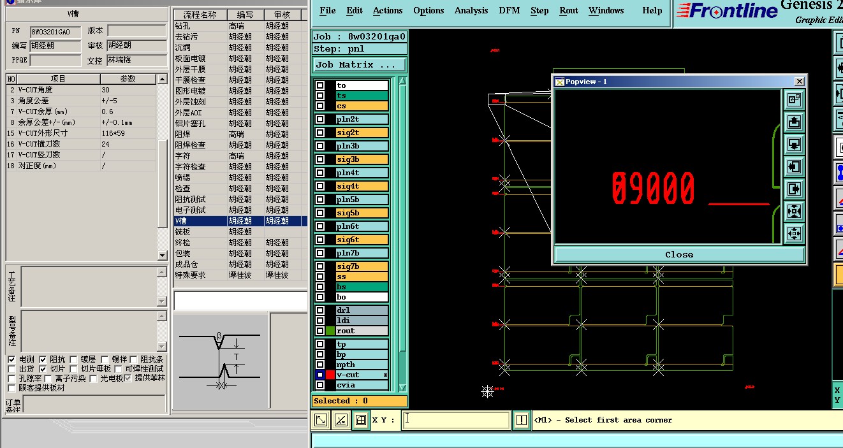The height and width of the screenshot is (448, 843).
Task: Click the pan down icon in Popview
Action: point(794,144)
